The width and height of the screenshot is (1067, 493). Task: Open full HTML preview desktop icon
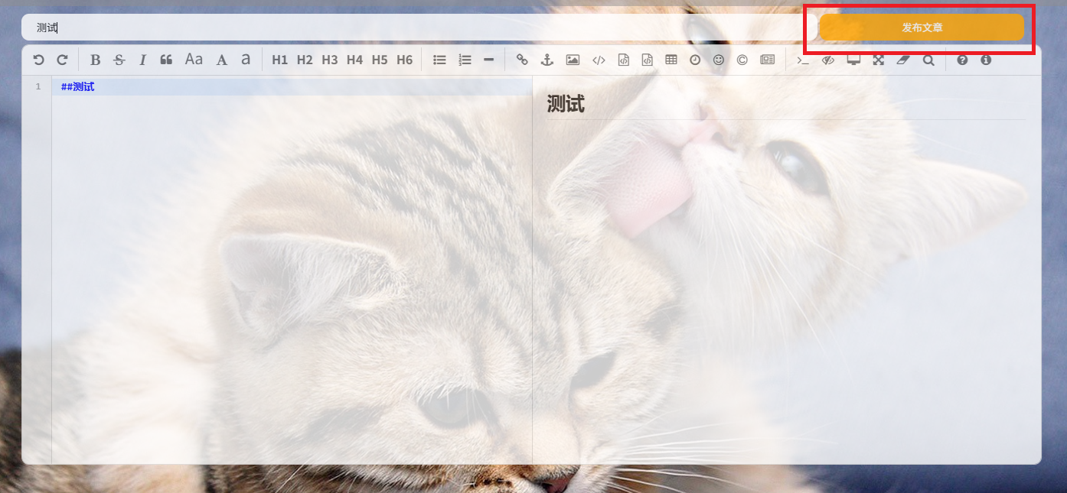click(853, 60)
